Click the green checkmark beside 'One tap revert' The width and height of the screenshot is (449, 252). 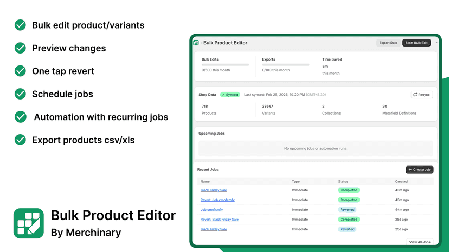20,71
